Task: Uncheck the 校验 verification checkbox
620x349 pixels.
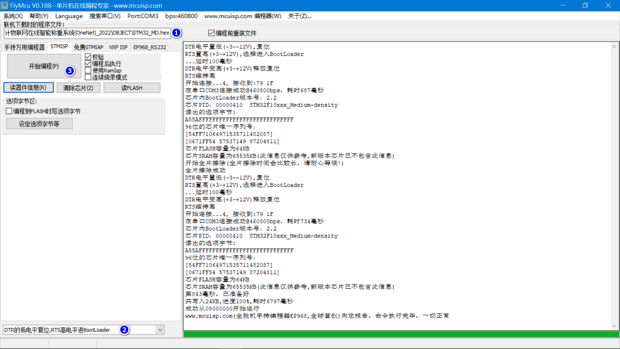Action: click(88, 57)
